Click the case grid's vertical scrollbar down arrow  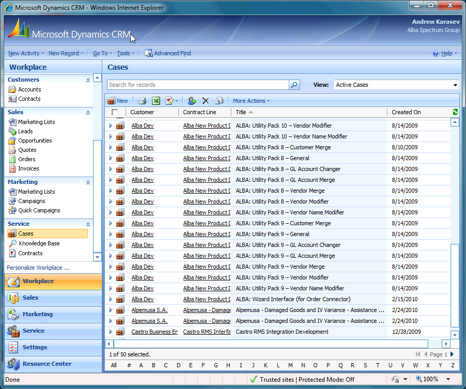[x=455, y=335]
